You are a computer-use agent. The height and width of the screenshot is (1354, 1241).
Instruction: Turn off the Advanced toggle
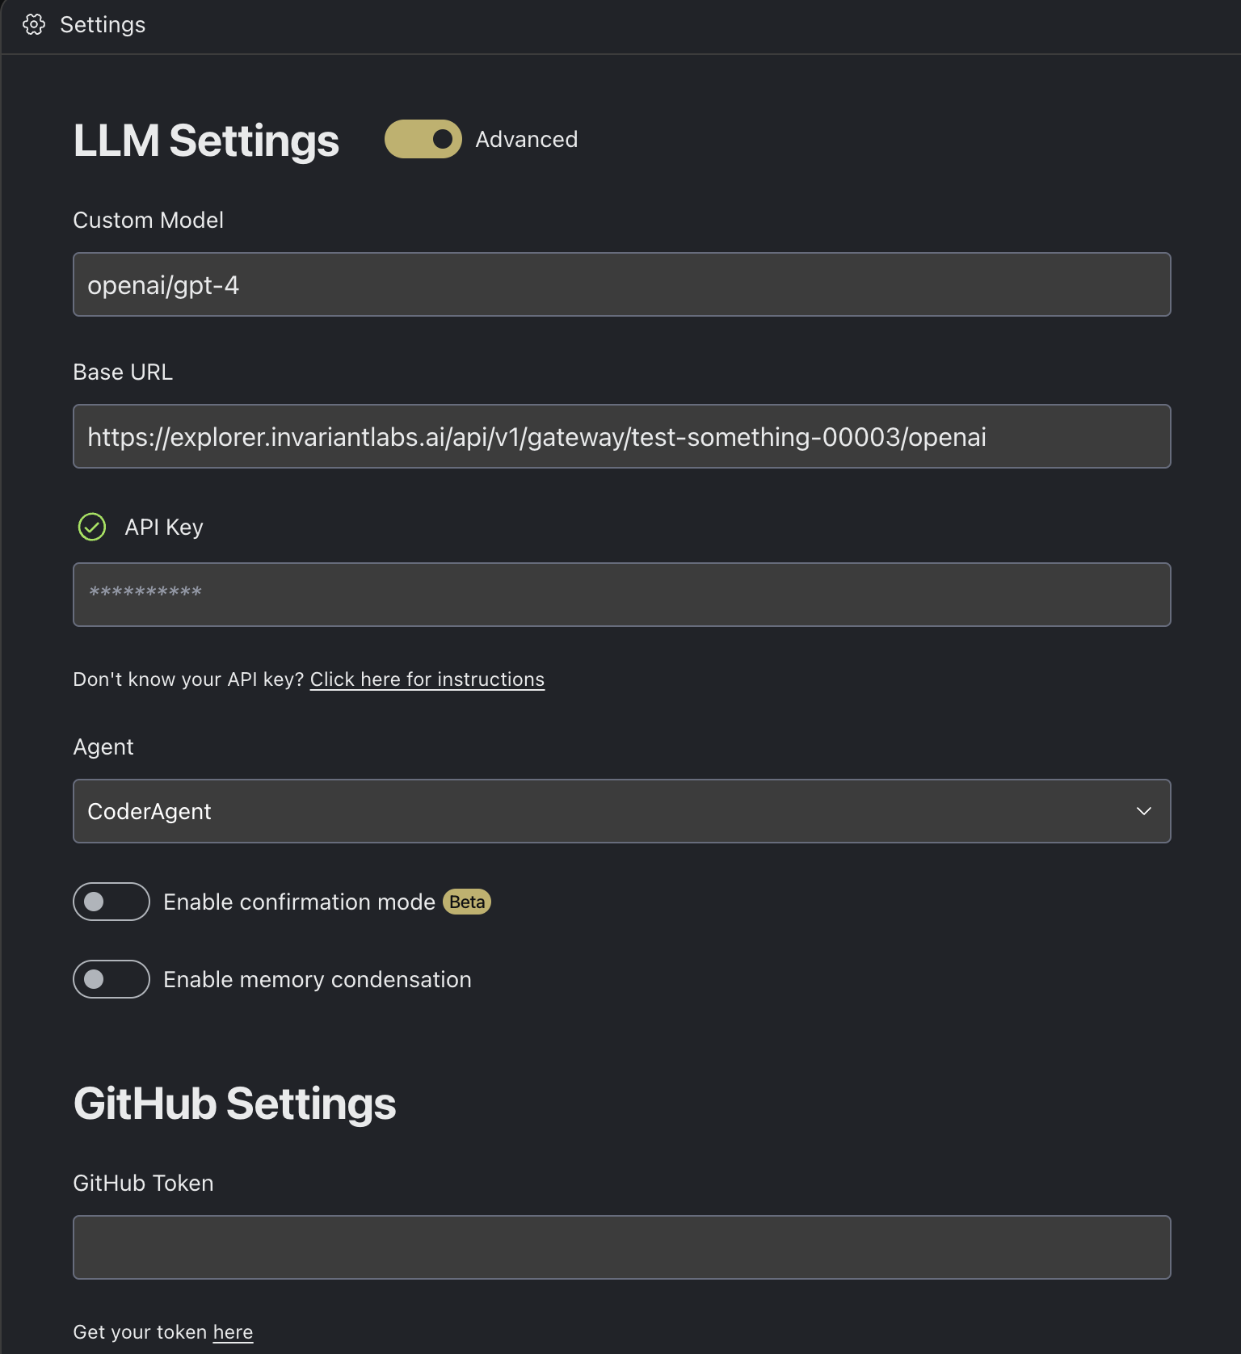coord(423,139)
